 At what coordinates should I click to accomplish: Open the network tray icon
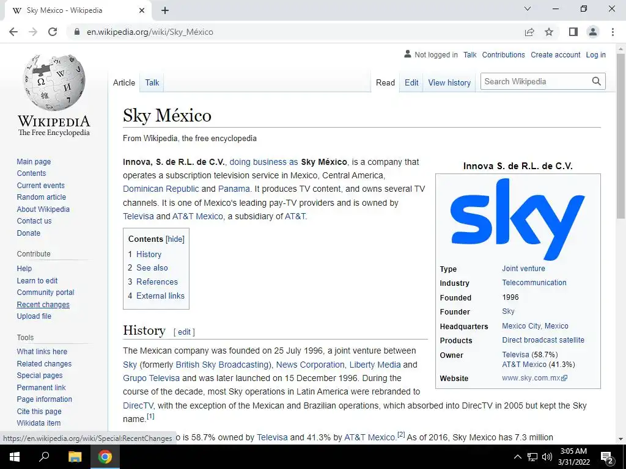532,457
